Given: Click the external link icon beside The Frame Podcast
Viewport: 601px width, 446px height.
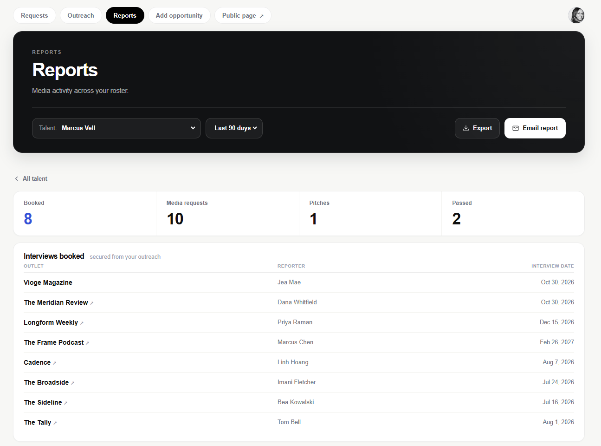Looking at the screenshot, I should click(87, 343).
